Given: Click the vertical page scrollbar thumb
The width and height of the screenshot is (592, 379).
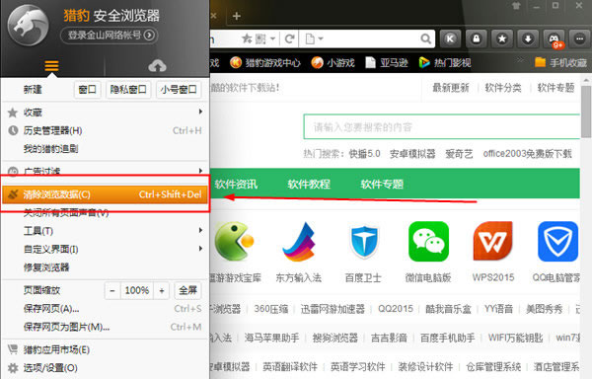Looking at the screenshot, I should pos(586,111).
